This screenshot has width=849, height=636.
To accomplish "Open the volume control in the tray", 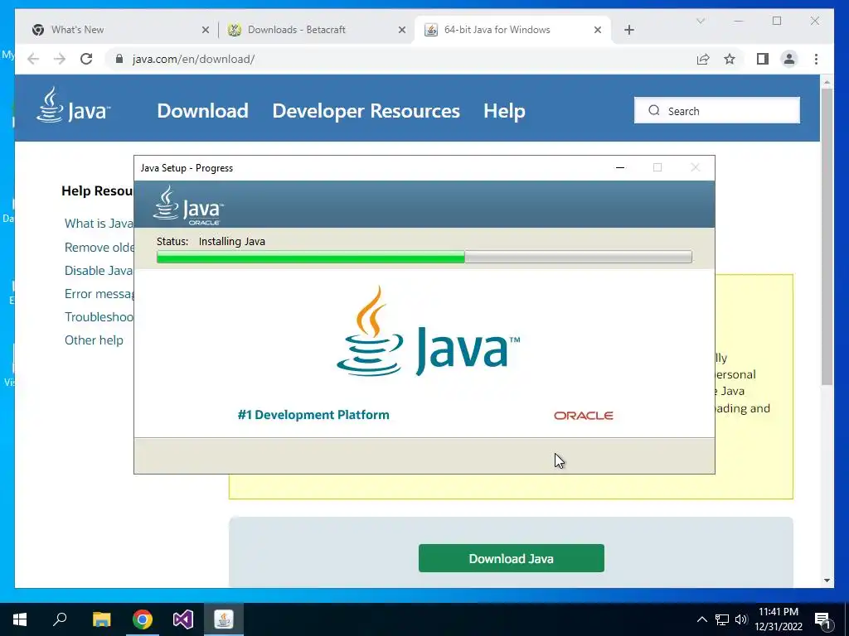I will 741,619.
